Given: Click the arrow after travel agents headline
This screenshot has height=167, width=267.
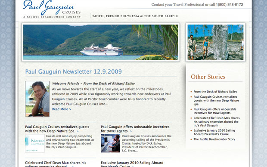Looking at the screenshot, I should [131, 131].
